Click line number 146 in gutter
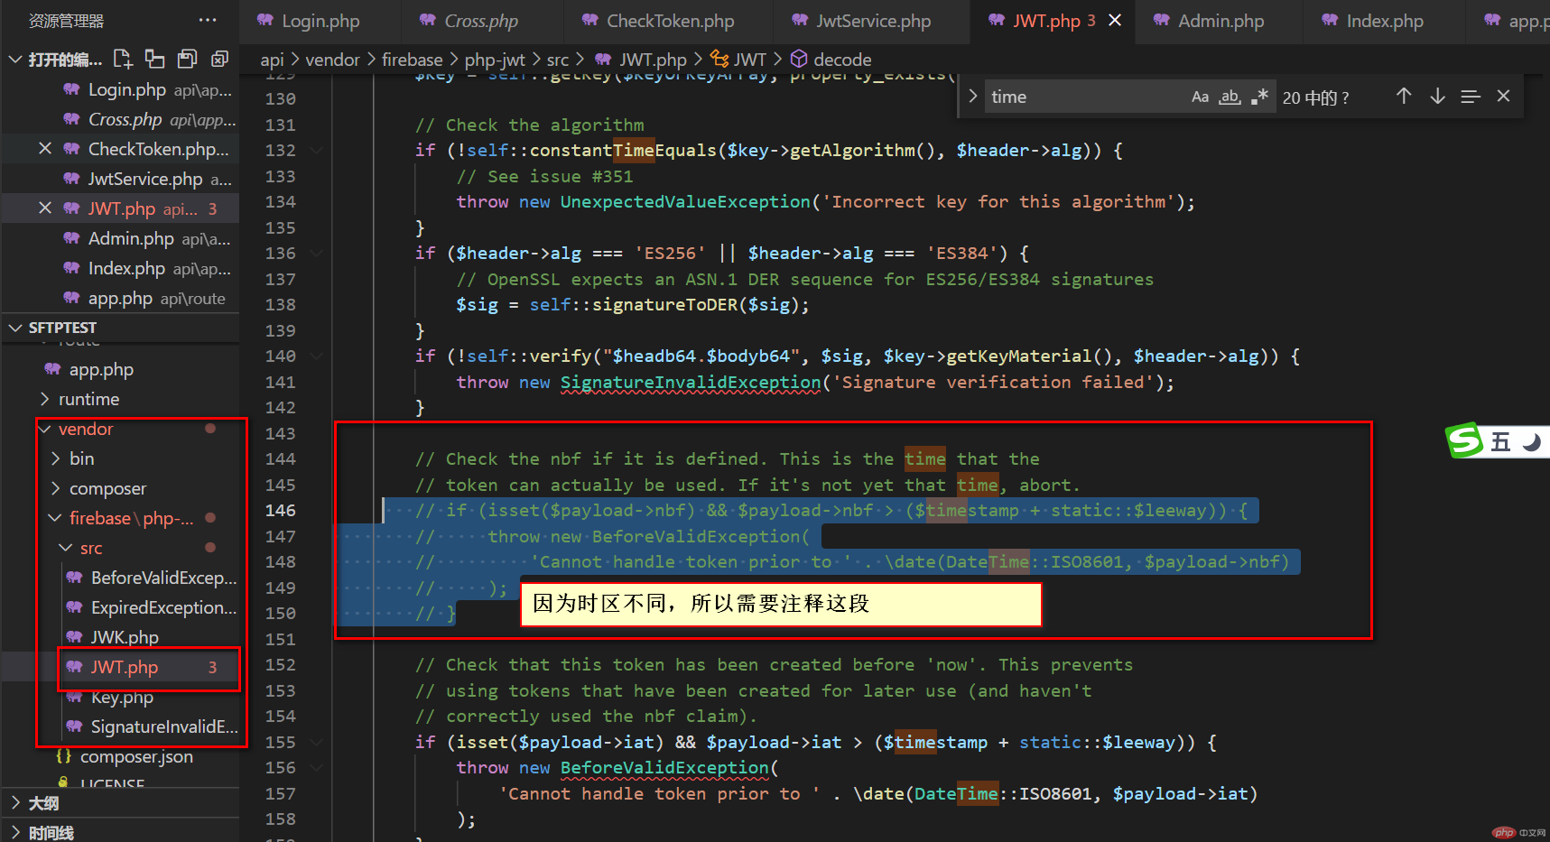The image size is (1550, 842). point(280,510)
